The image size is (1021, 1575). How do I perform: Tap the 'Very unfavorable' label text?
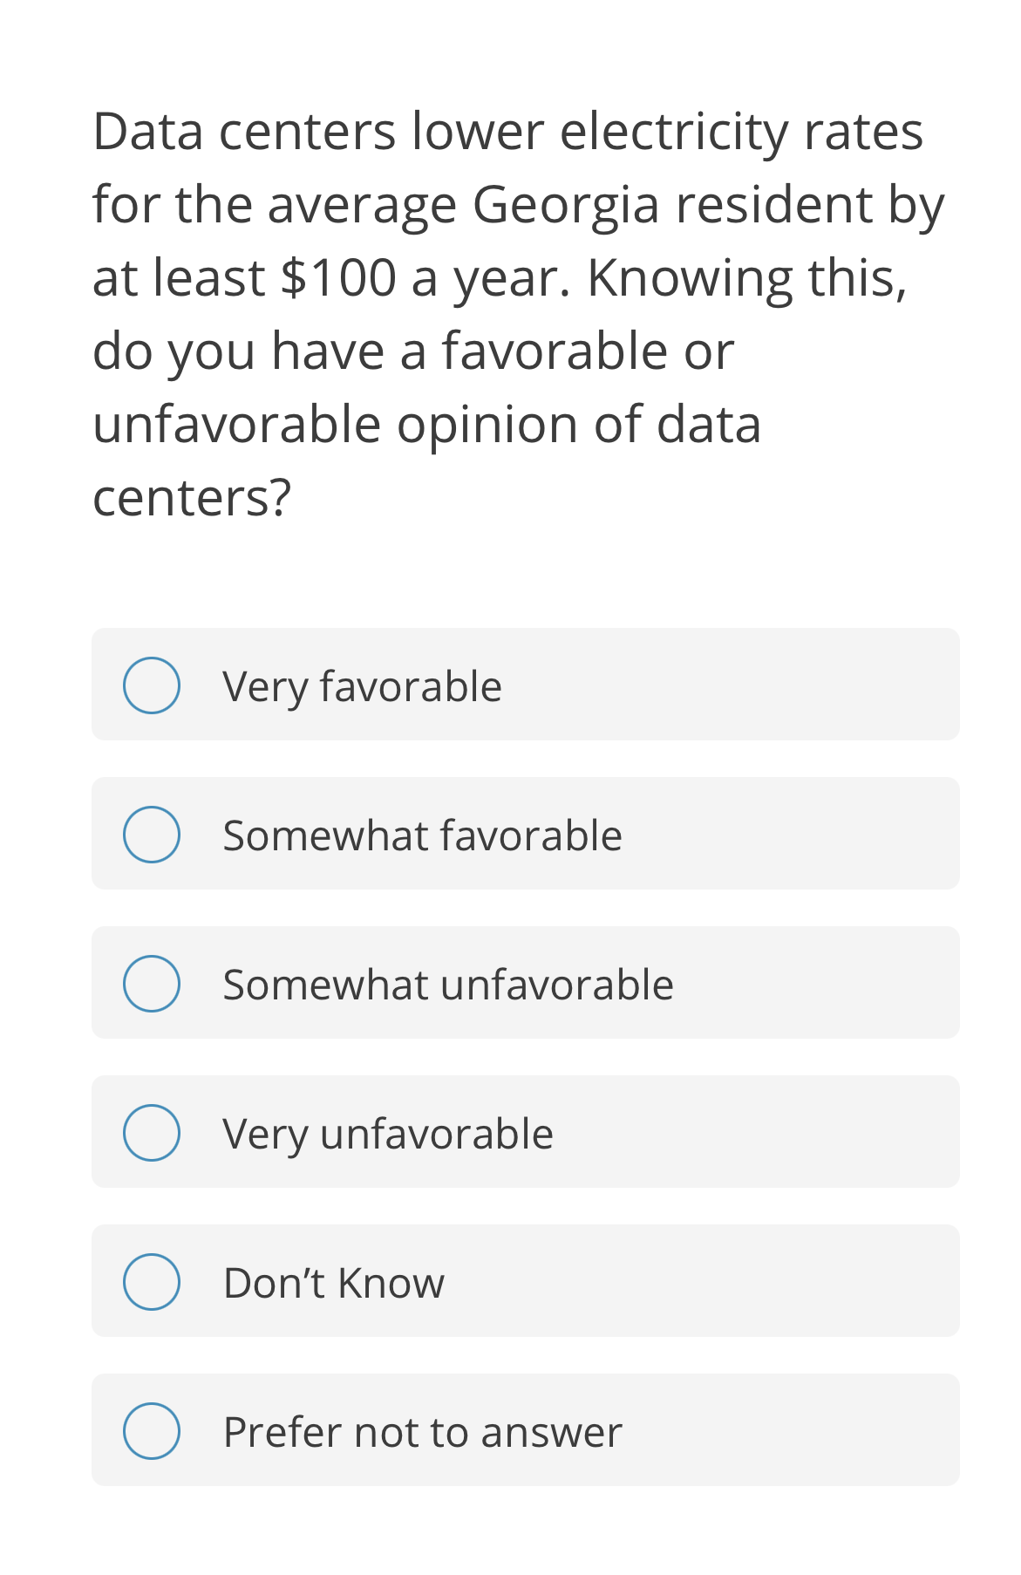pos(388,1135)
